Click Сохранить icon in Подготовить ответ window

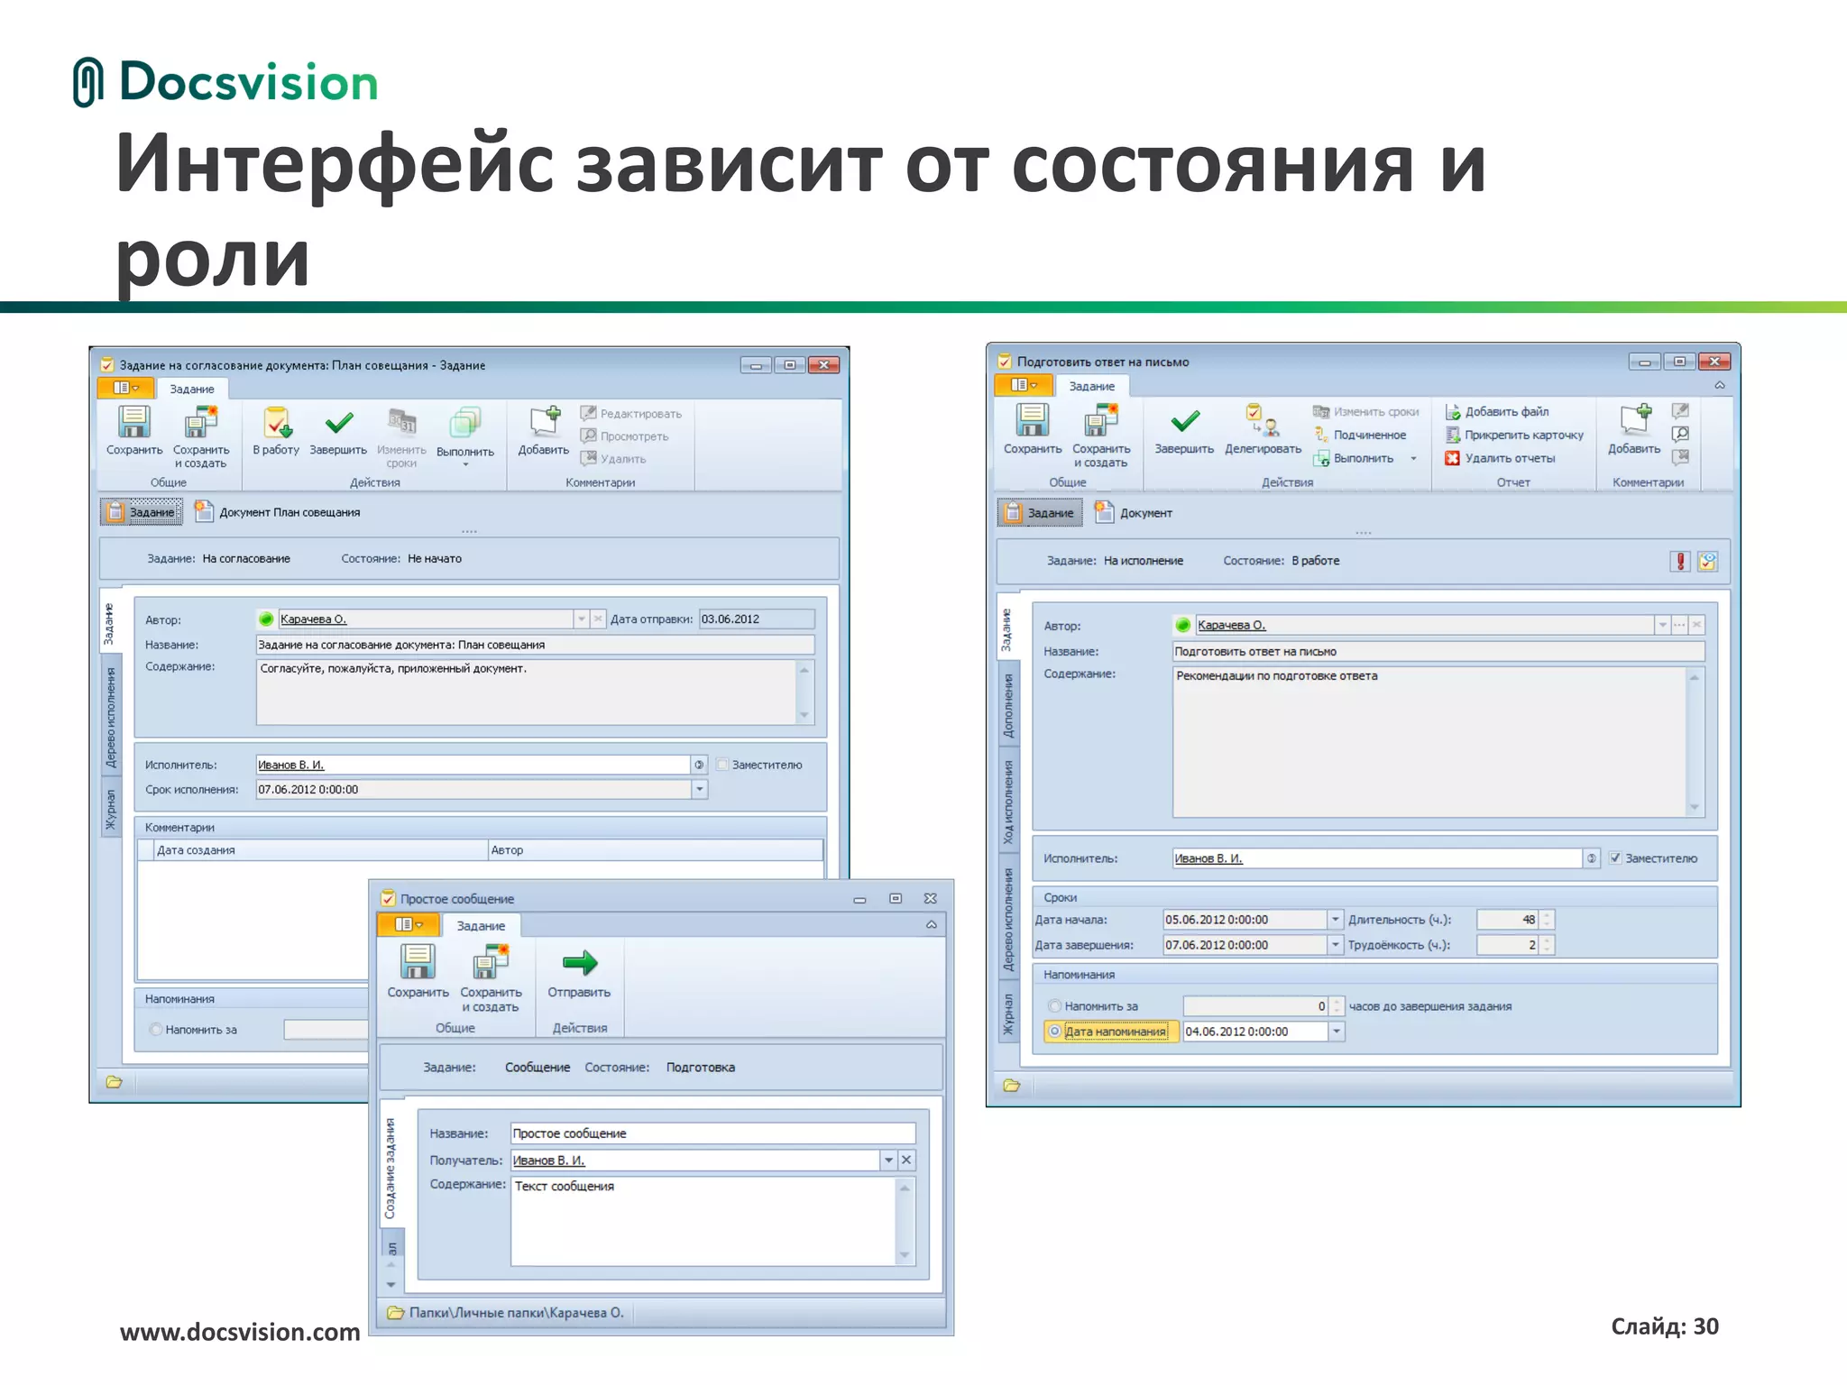[1033, 420]
